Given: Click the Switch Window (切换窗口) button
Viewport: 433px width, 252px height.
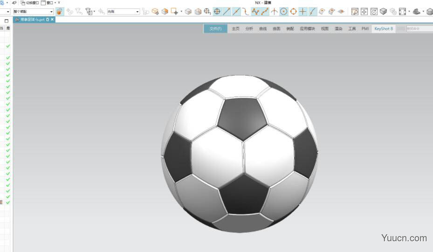Looking at the screenshot, I should point(30,3).
